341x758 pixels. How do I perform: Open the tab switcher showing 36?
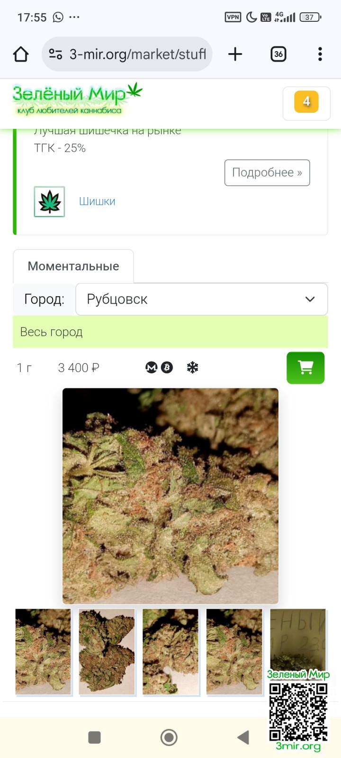(278, 54)
